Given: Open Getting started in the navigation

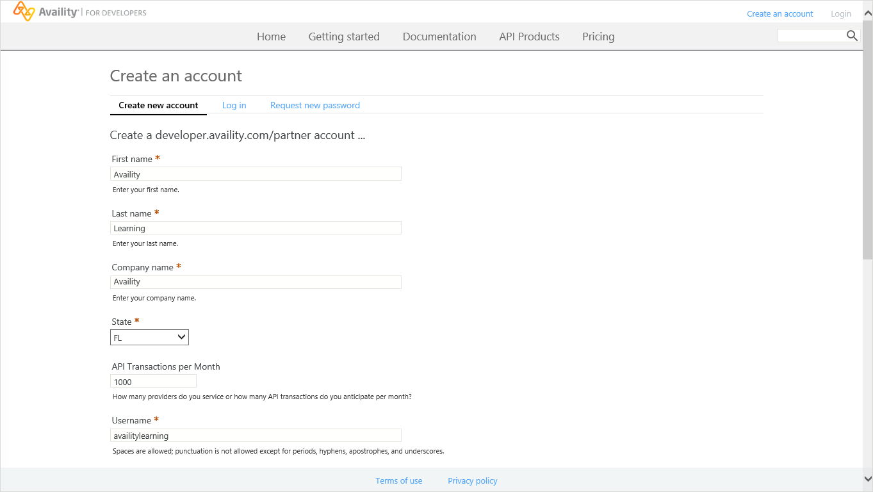Looking at the screenshot, I should pos(344,37).
